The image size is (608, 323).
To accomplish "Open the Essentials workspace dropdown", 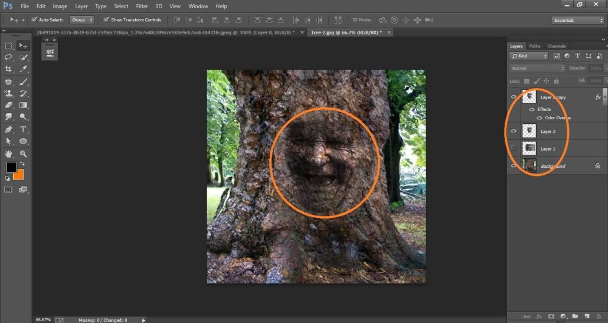I will tap(577, 20).
